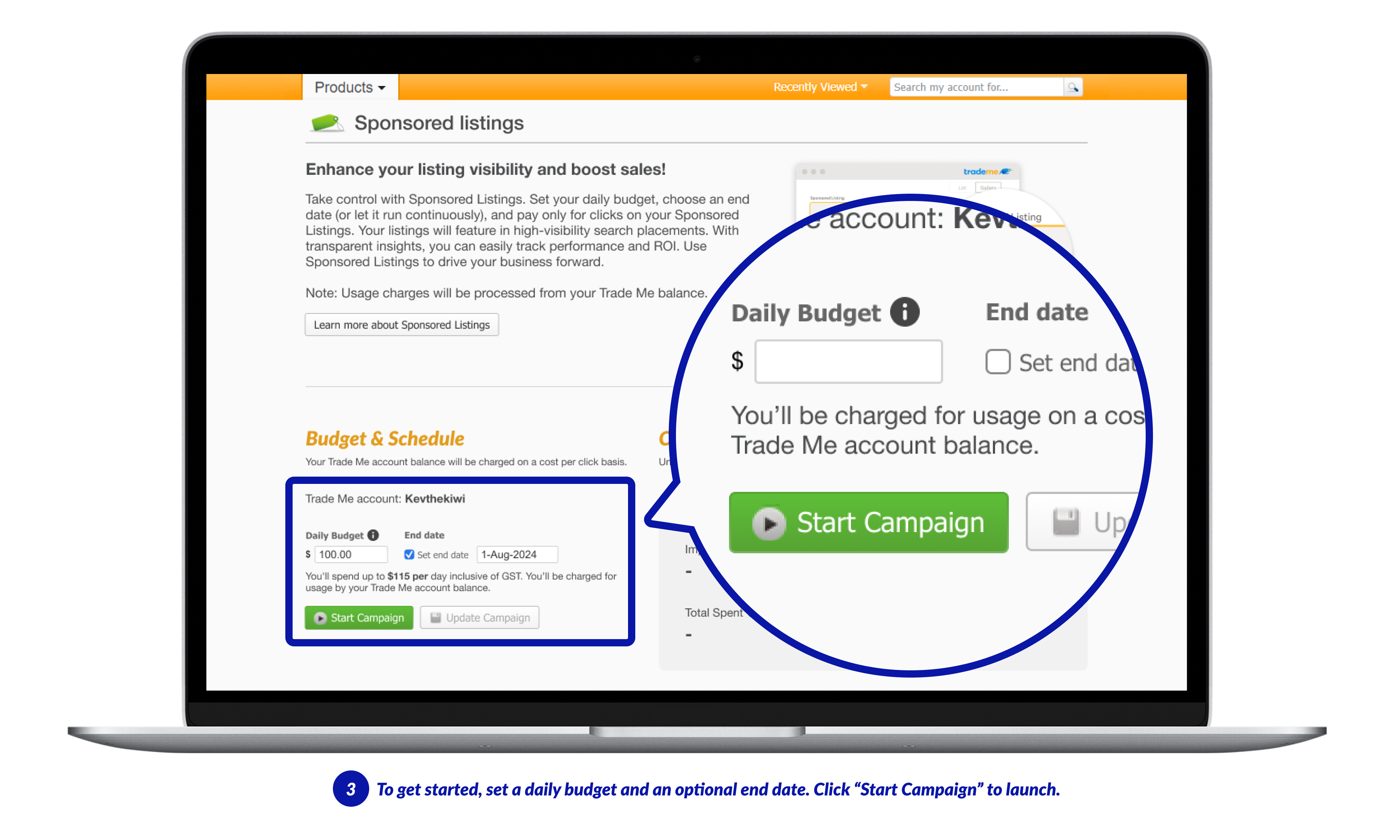Click the Start Campaign button in budget box

pyautogui.click(x=360, y=617)
